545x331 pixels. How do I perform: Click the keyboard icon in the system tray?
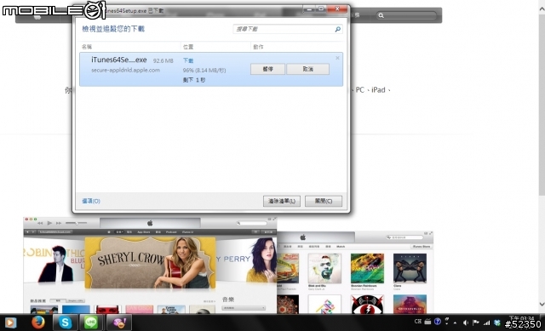pos(427,322)
